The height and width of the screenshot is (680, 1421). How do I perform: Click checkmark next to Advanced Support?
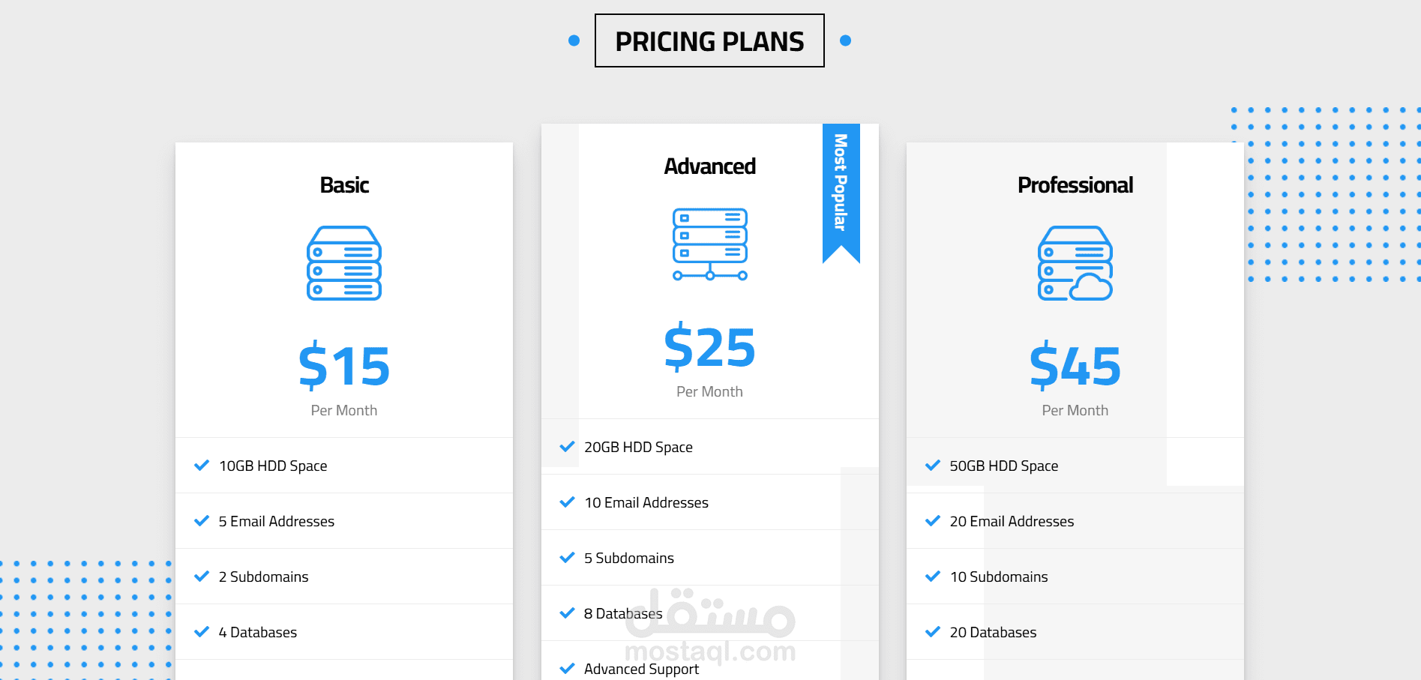pyautogui.click(x=567, y=668)
